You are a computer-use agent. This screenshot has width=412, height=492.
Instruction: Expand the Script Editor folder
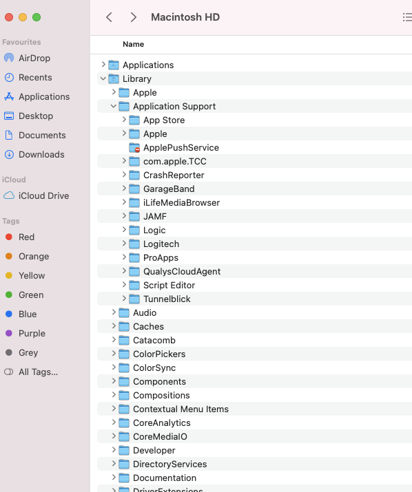point(124,285)
